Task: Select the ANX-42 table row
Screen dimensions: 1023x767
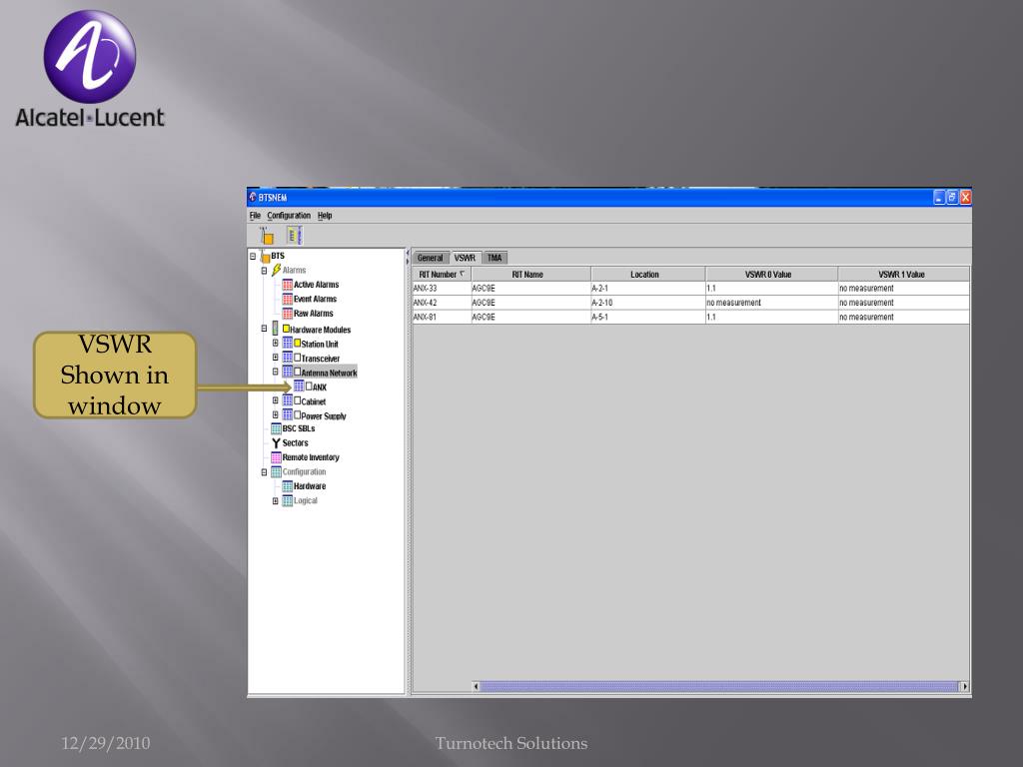Action: 691,303
